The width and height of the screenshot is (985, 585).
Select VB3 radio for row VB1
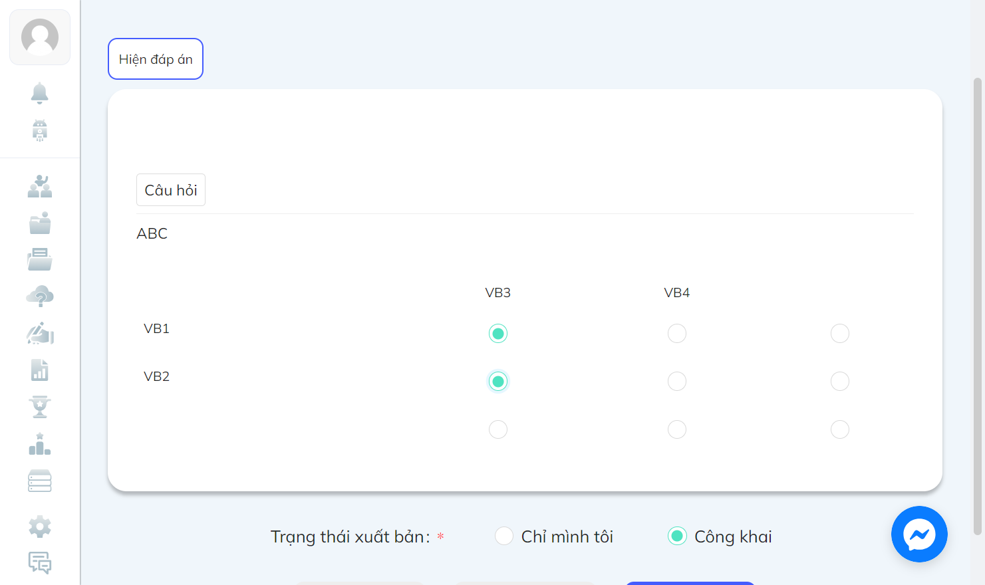(498, 333)
